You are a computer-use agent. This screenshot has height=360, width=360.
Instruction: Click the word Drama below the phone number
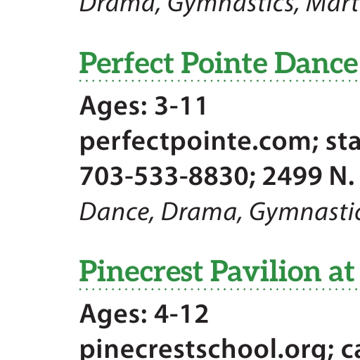[199, 212]
